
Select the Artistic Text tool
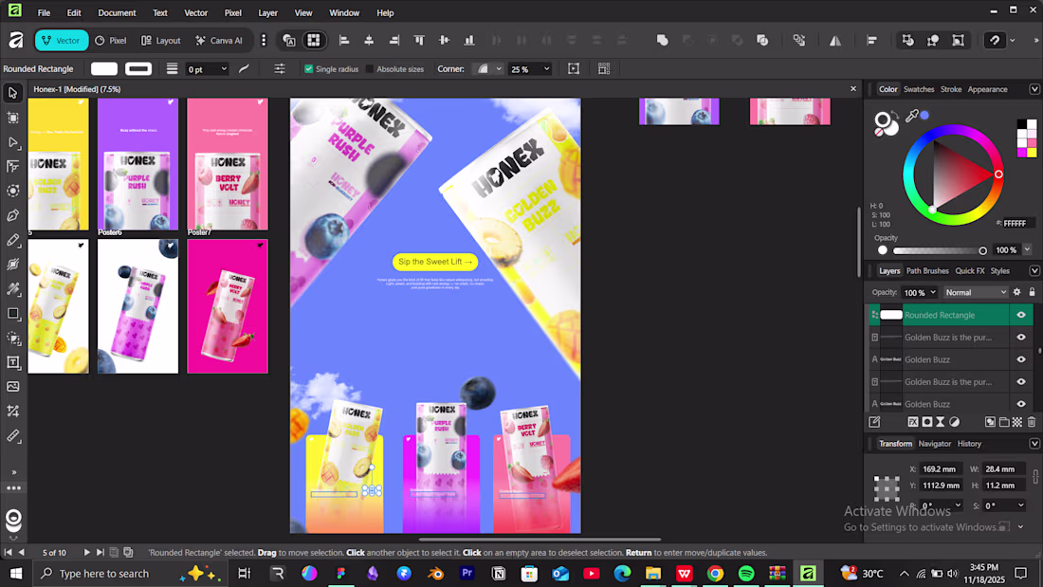click(x=13, y=362)
